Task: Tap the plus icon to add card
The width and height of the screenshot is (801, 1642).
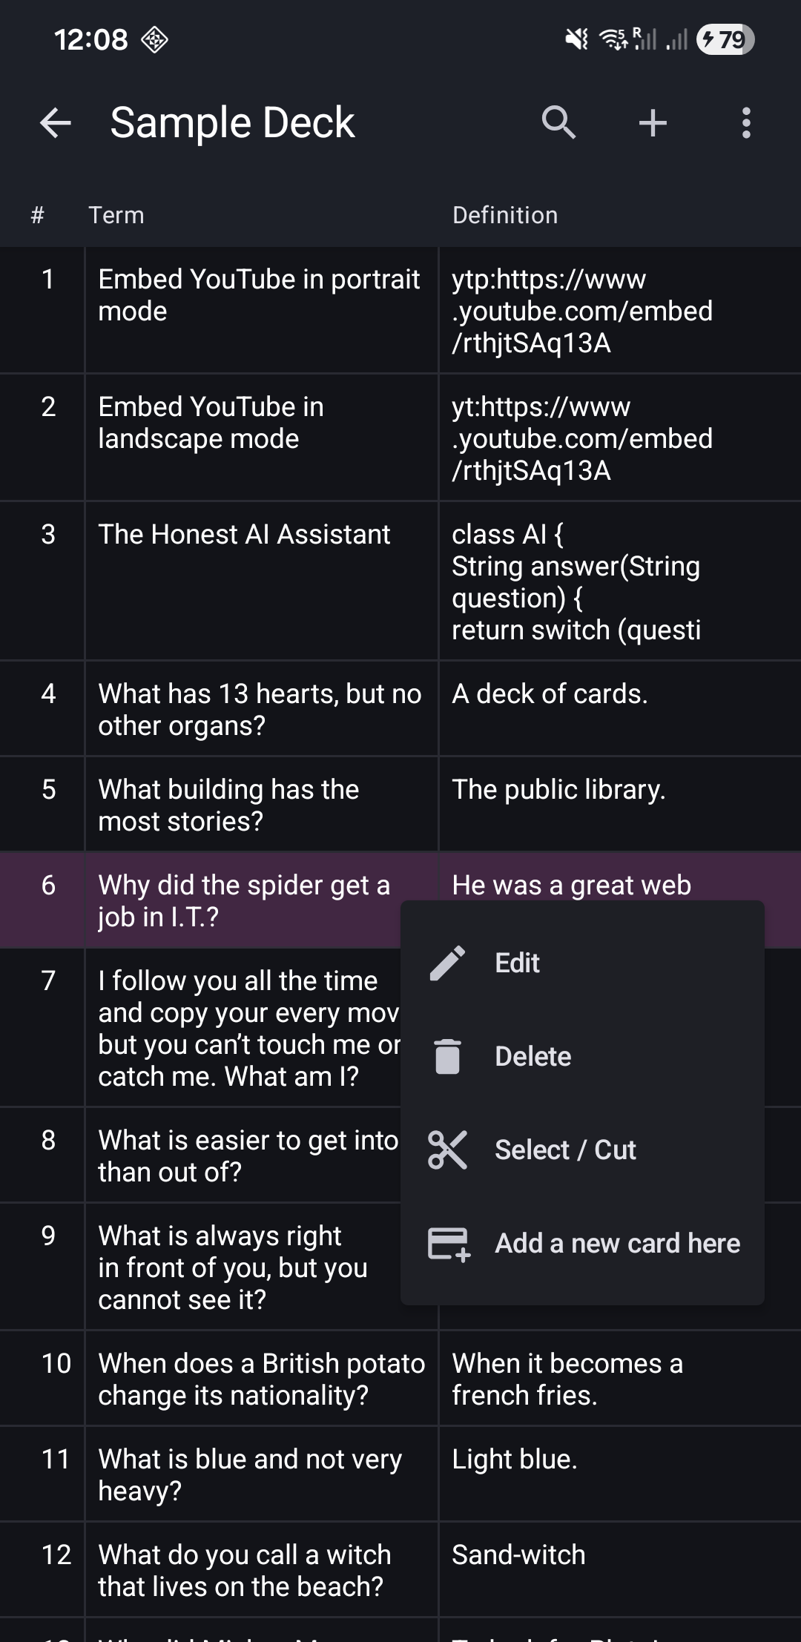Action: (x=653, y=122)
